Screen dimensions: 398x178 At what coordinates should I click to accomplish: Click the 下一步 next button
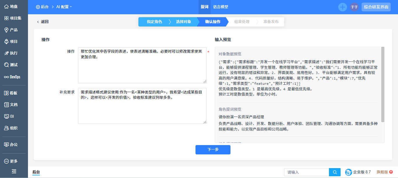[x=213, y=149]
